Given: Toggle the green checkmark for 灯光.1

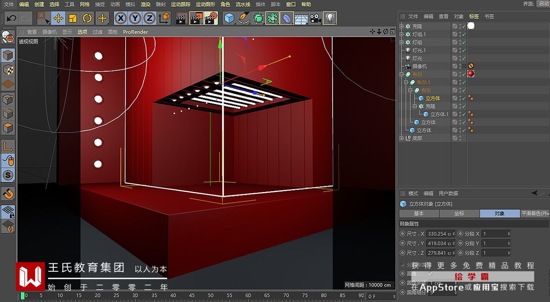Looking at the screenshot, I should coord(463,50).
